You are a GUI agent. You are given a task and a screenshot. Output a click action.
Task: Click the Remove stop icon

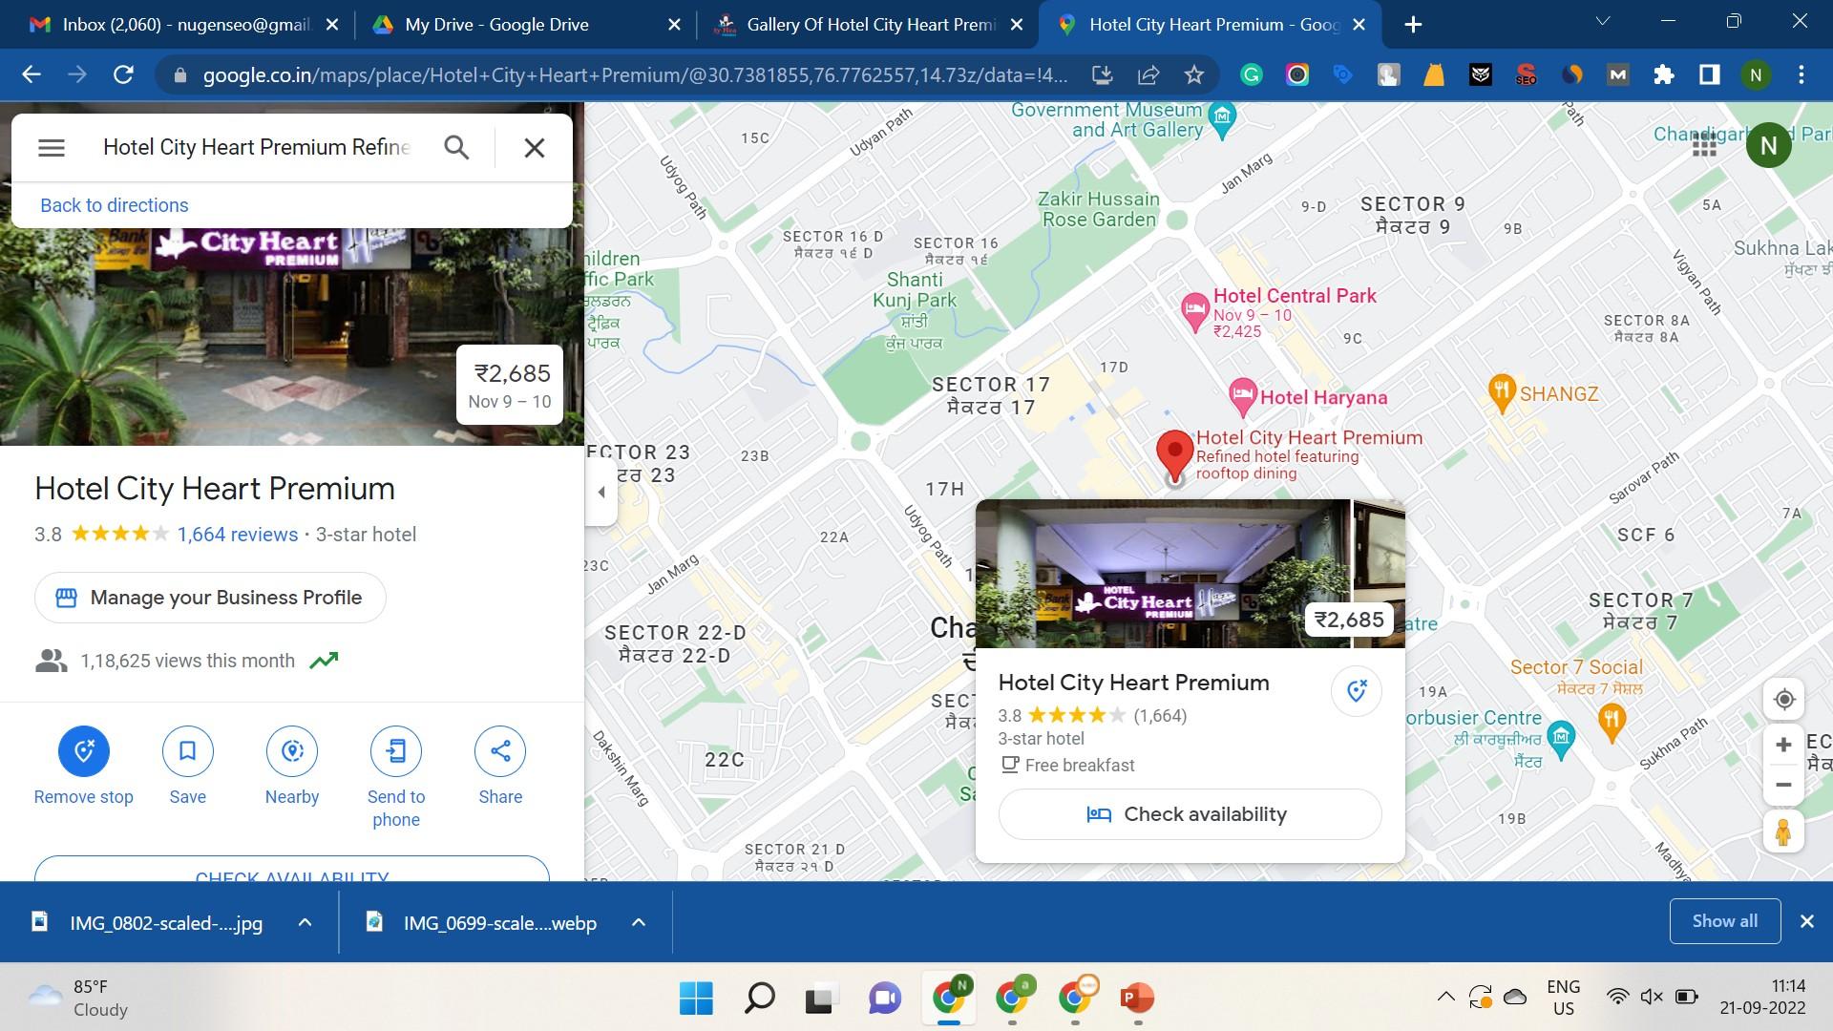[x=84, y=751]
